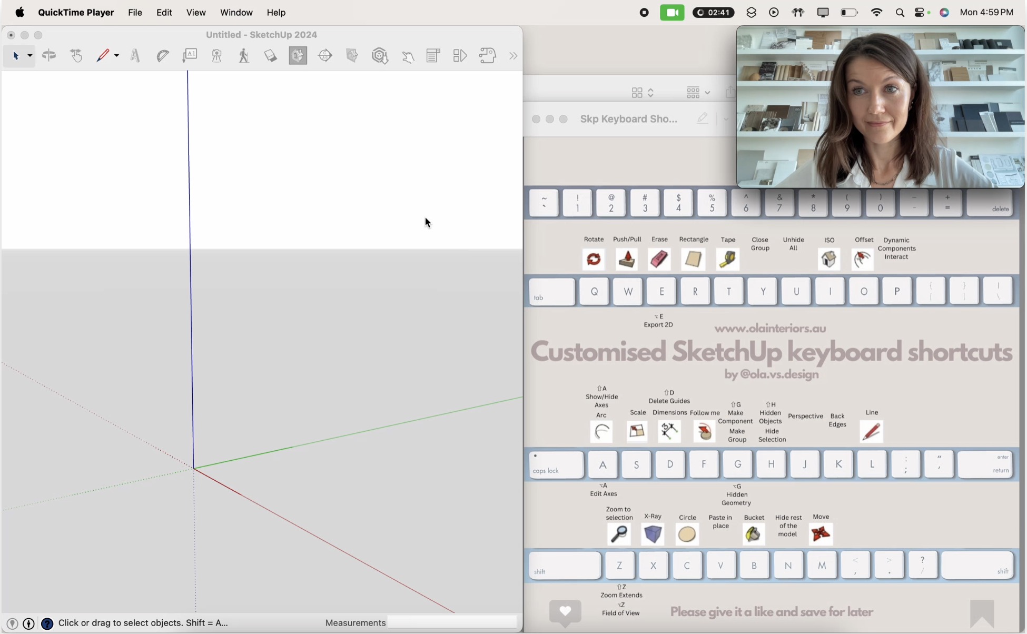Open Spotlight search from the menu bar
Image resolution: width=1027 pixels, height=634 pixels.
901,12
